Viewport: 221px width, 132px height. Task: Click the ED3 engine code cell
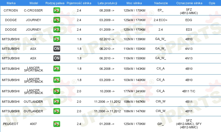[x=189, y=30]
